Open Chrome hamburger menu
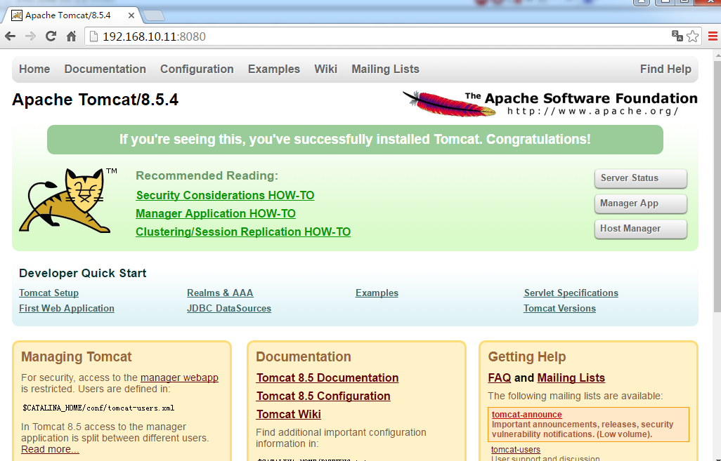Image resolution: width=721 pixels, height=461 pixels. pyautogui.click(x=713, y=36)
